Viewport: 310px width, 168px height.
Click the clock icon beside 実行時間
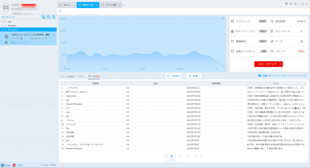[272, 21]
